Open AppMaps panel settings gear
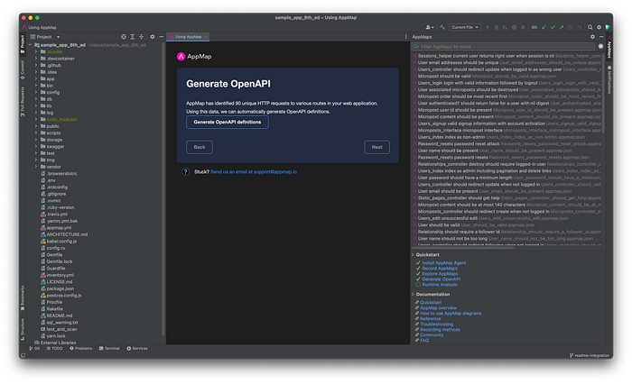This screenshot has height=384, width=632. [x=592, y=37]
